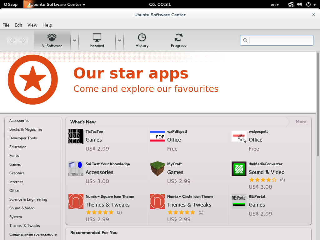Open the dmMediaConverter green icon

click(239, 169)
